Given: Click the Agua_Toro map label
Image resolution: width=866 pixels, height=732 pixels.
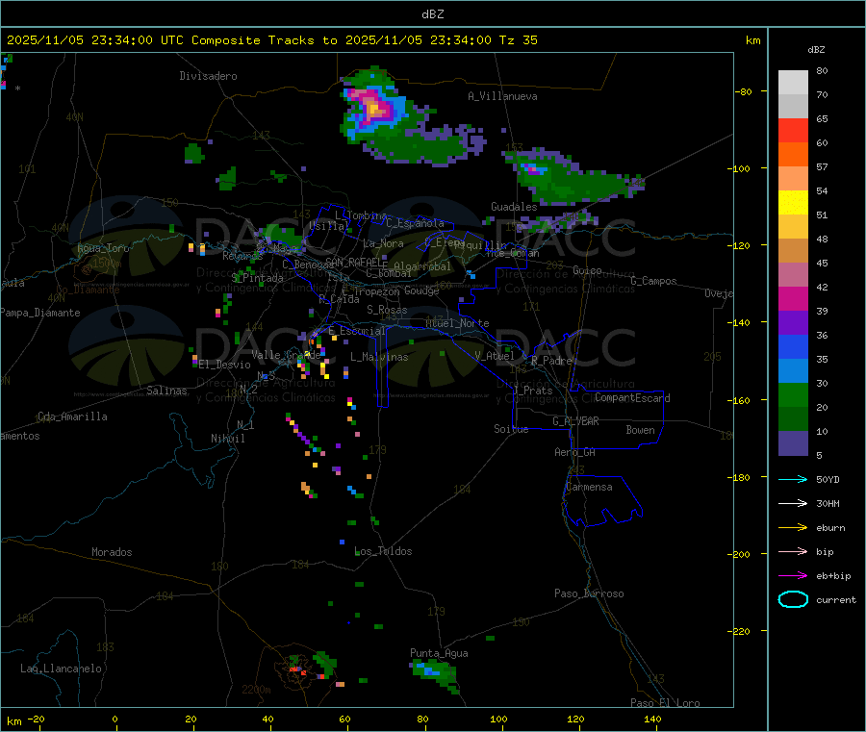Looking at the screenshot, I should pos(103,248).
